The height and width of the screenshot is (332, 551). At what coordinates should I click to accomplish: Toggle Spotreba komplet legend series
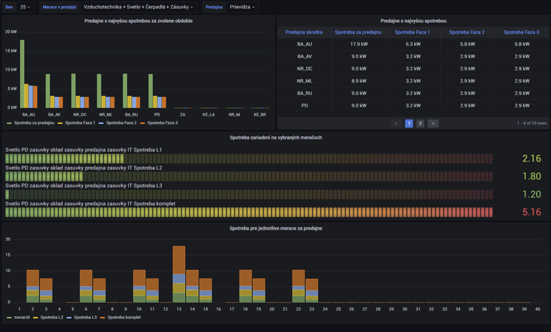[124, 317]
